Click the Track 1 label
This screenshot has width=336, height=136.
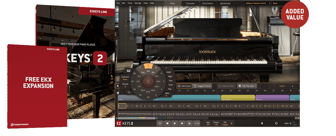282,86
